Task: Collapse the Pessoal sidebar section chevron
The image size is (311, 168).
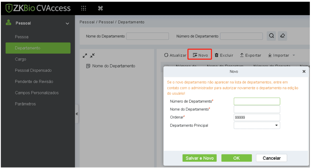Action: click(x=67, y=23)
